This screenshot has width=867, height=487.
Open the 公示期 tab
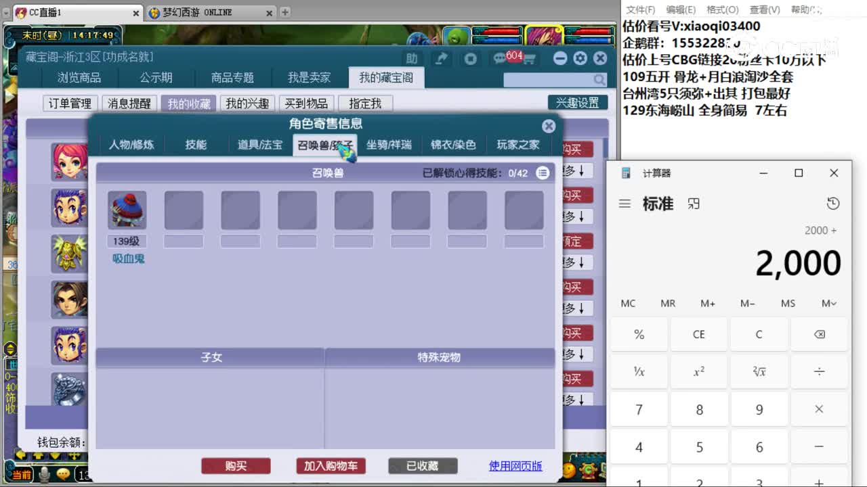tap(156, 78)
